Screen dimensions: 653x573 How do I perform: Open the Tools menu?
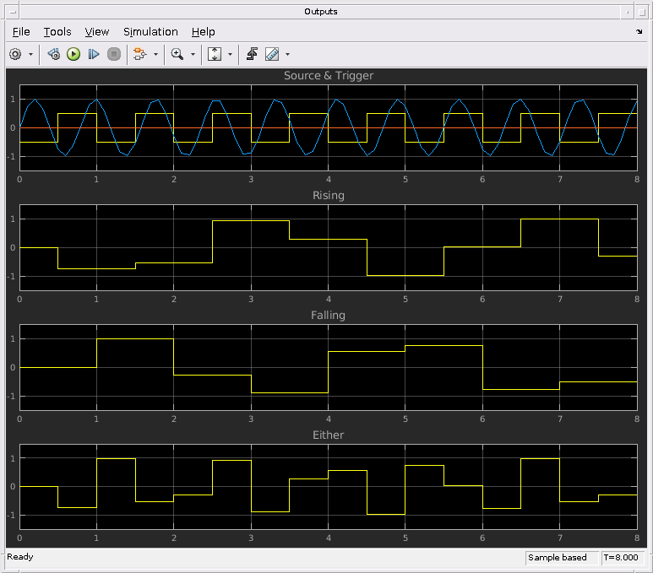57,31
